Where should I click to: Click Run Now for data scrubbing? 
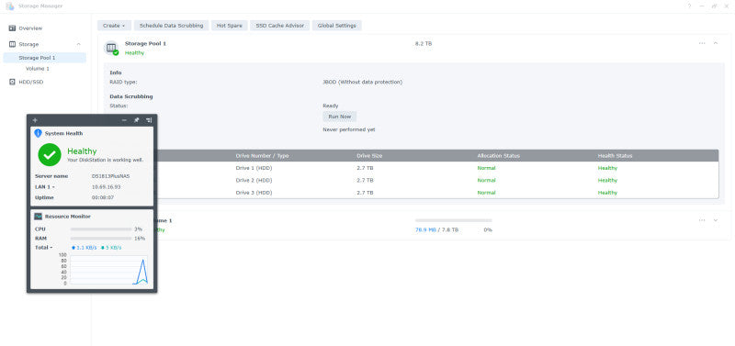pyautogui.click(x=339, y=117)
